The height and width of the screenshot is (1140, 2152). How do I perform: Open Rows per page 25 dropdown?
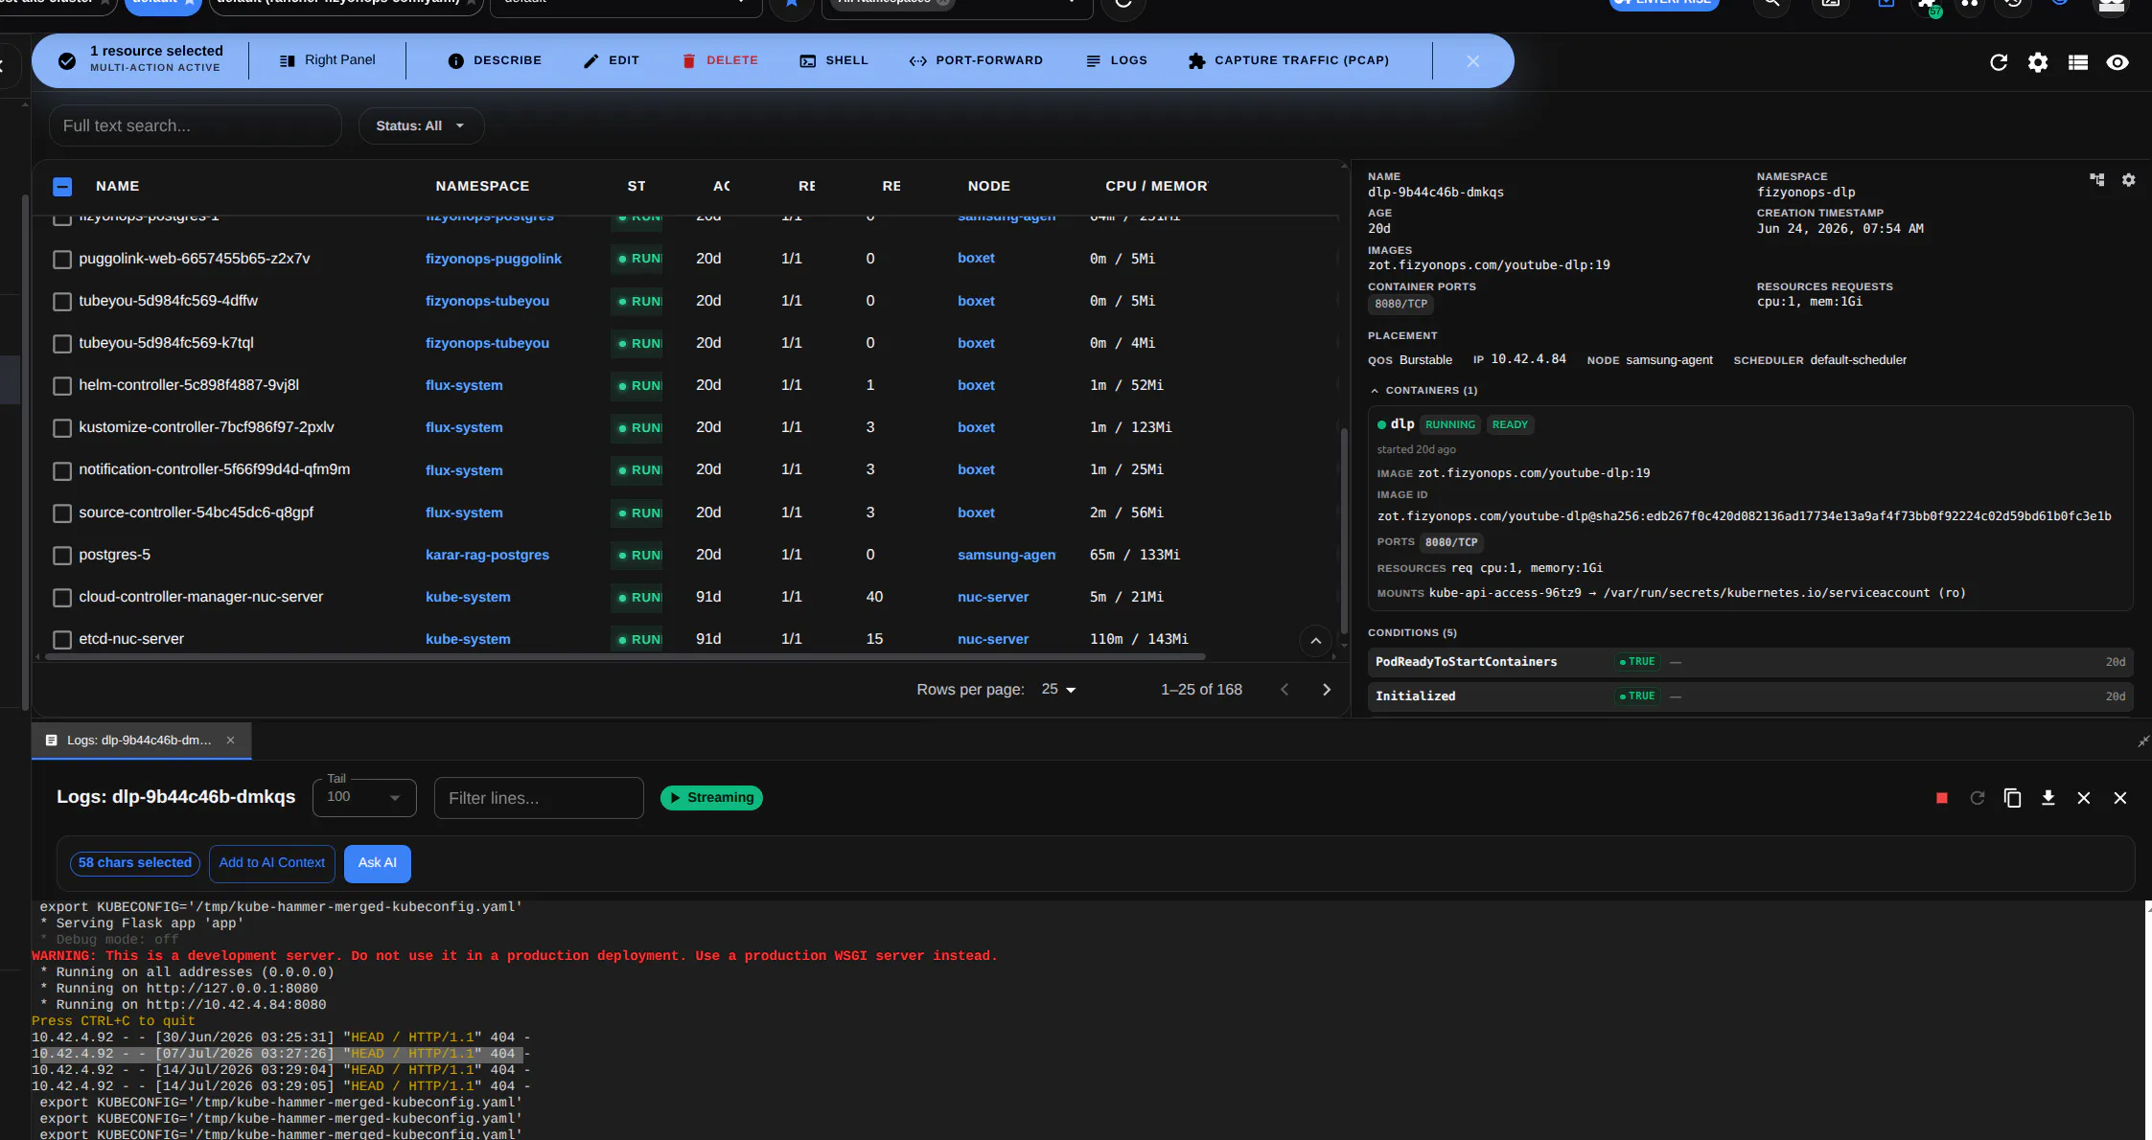[x=1059, y=689]
